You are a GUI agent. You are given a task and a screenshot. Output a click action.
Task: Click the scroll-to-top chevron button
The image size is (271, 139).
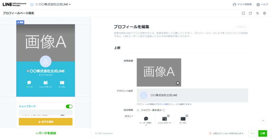click(x=263, y=121)
